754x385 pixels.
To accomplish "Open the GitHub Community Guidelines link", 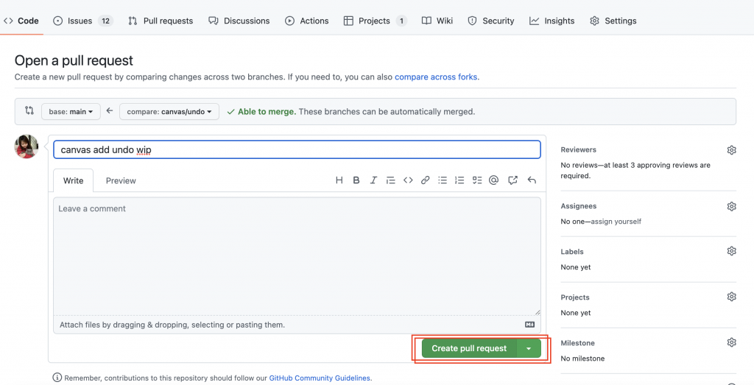I will [320, 378].
